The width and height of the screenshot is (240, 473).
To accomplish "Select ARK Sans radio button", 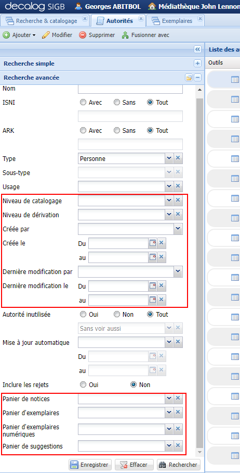I will click(x=117, y=131).
